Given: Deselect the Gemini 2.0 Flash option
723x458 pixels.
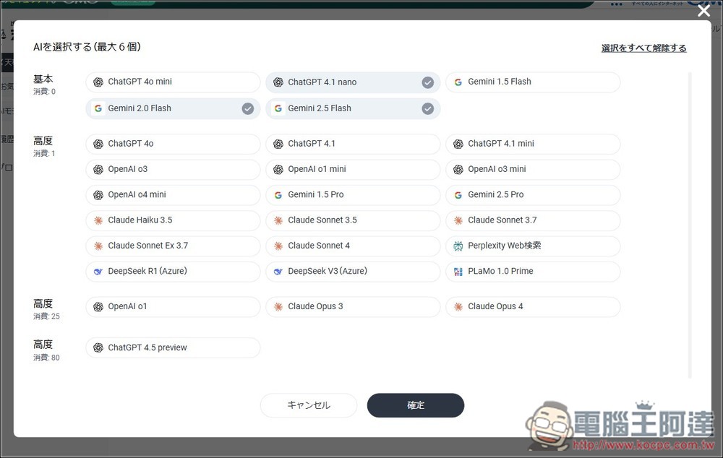Looking at the screenshot, I should coord(173,108).
